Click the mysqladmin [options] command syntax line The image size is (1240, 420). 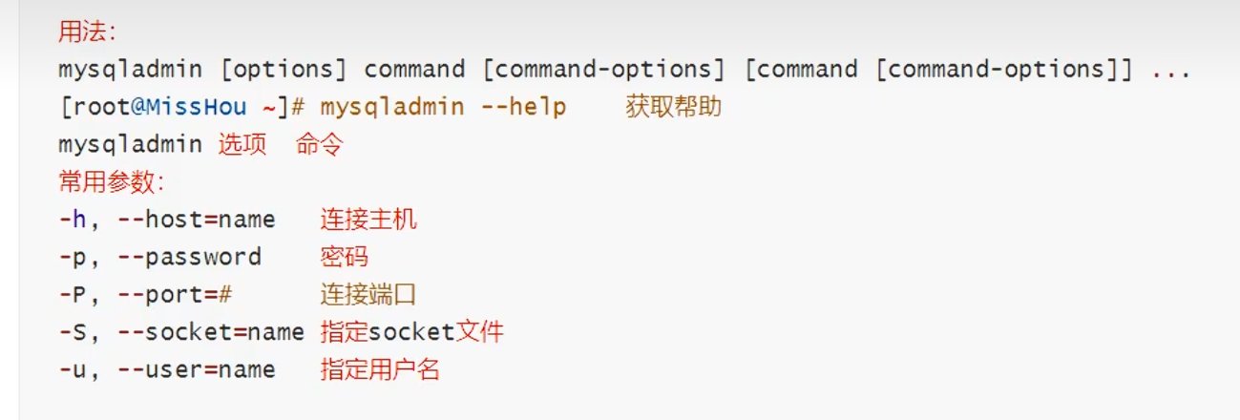coord(624,70)
